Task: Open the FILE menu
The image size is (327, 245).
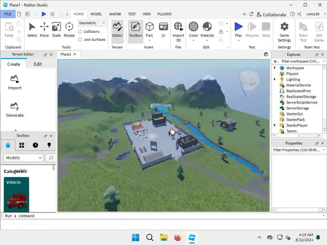Action: pyautogui.click(x=8, y=14)
